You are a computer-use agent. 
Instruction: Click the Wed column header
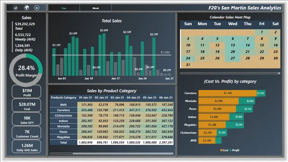point(233,24)
